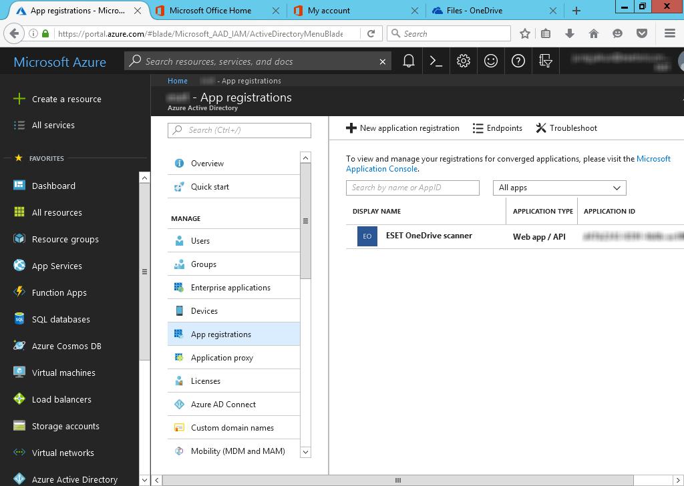Open the Directory and subscription filter icon
684x486 pixels.
[545, 61]
